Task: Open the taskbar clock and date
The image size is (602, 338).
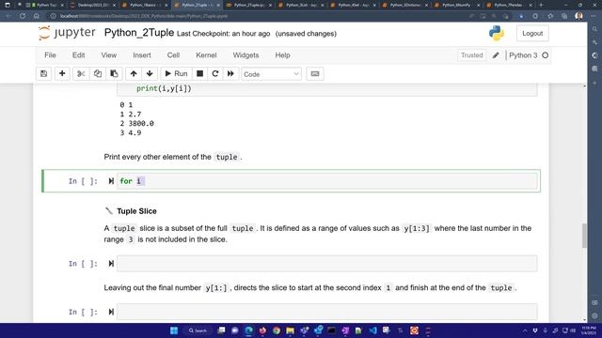Action: click(588, 330)
